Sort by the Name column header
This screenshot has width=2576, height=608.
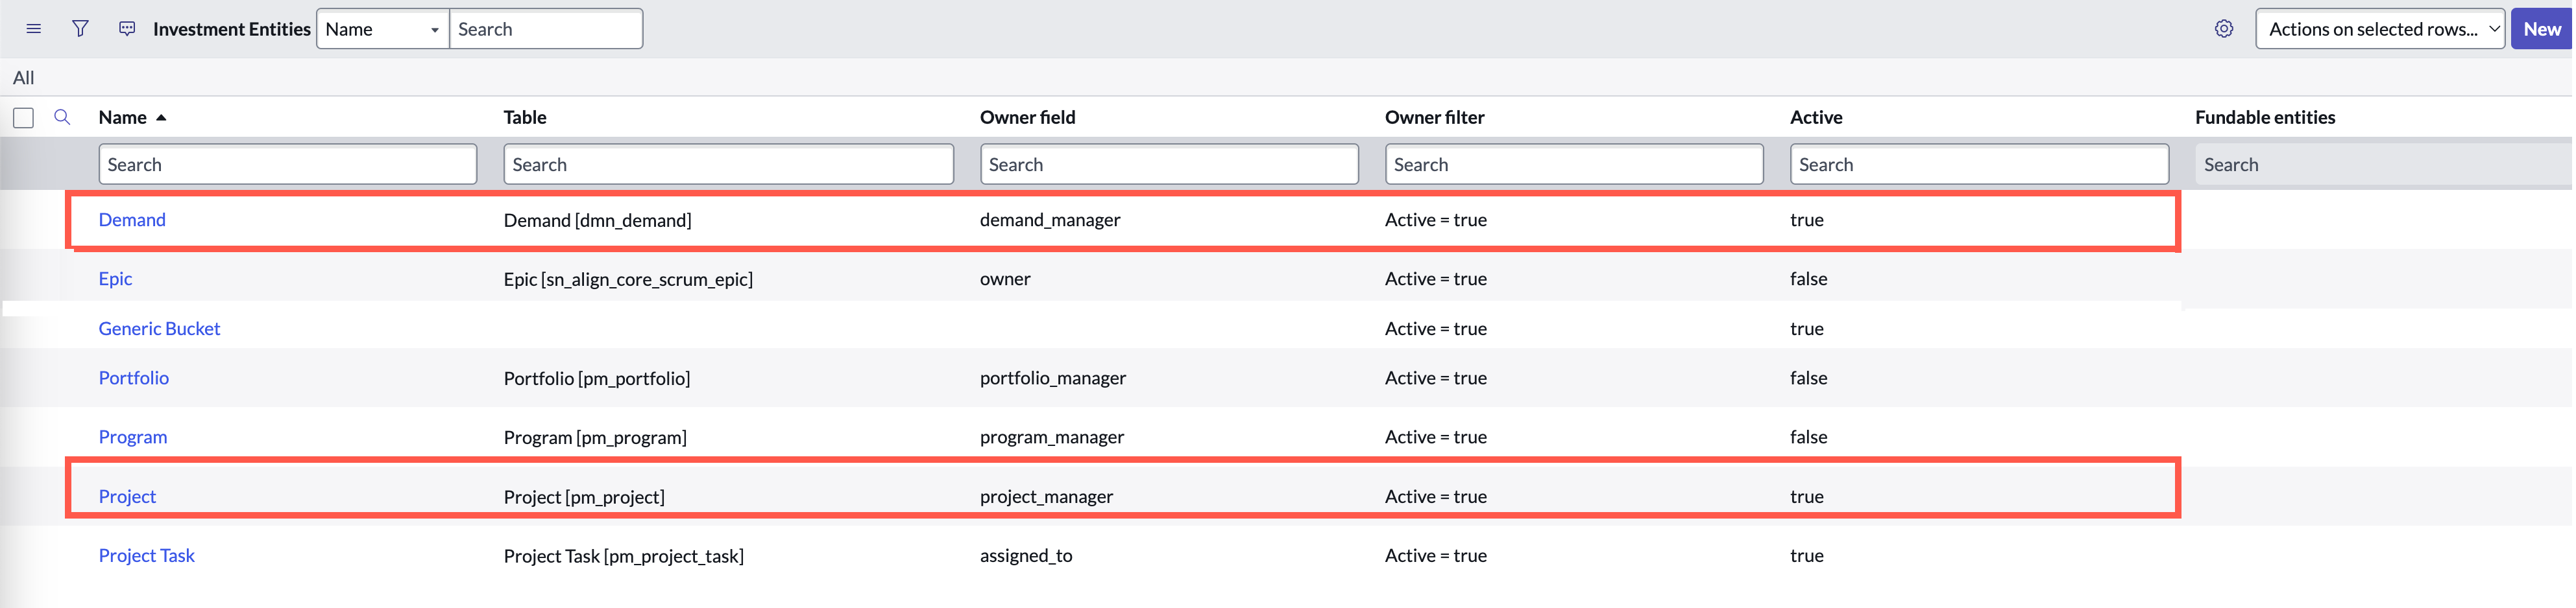pyautogui.click(x=123, y=118)
